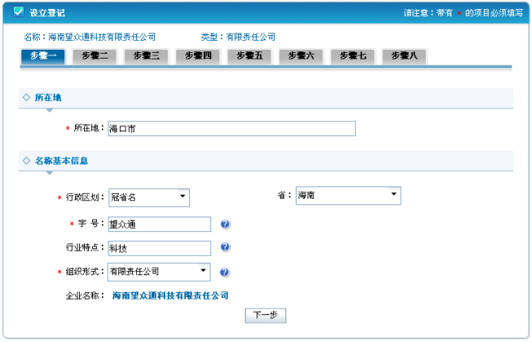Click the 字号 input field with 望众通
Viewport: 532px width, 342px height.
coord(160,225)
